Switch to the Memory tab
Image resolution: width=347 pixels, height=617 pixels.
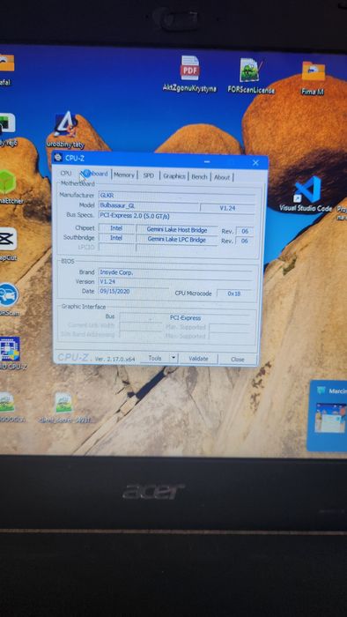click(x=124, y=175)
